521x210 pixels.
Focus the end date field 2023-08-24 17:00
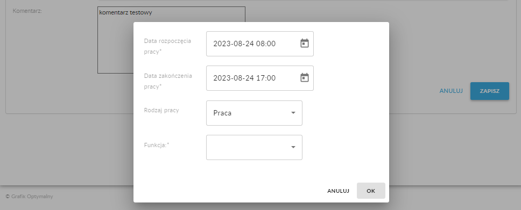(260, 78)
